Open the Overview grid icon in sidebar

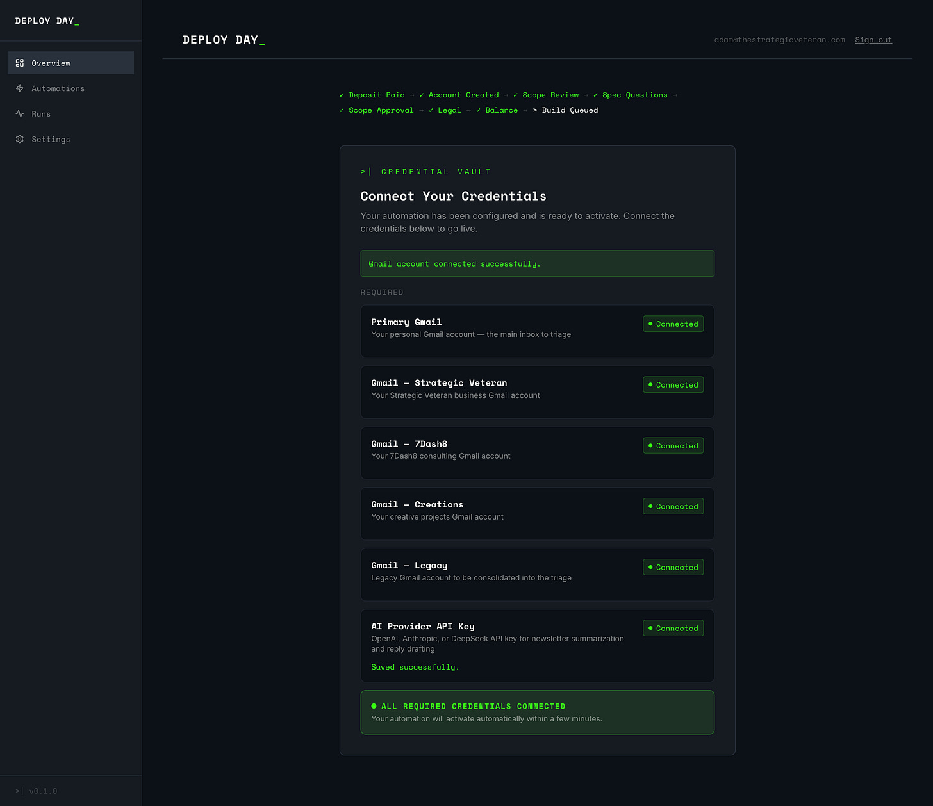[x=20, y=63]
